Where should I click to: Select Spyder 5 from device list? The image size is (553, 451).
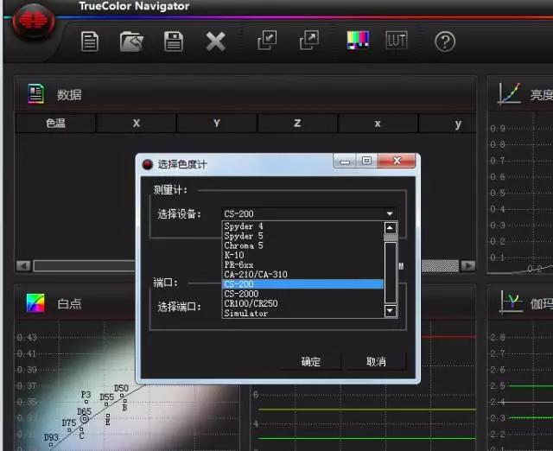302,236
